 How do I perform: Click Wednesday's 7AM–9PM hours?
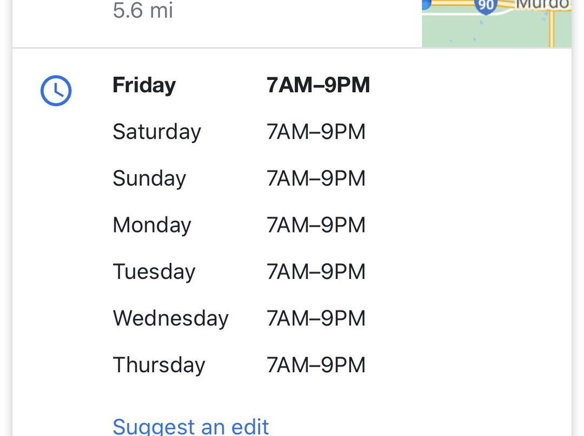[316, 318]
